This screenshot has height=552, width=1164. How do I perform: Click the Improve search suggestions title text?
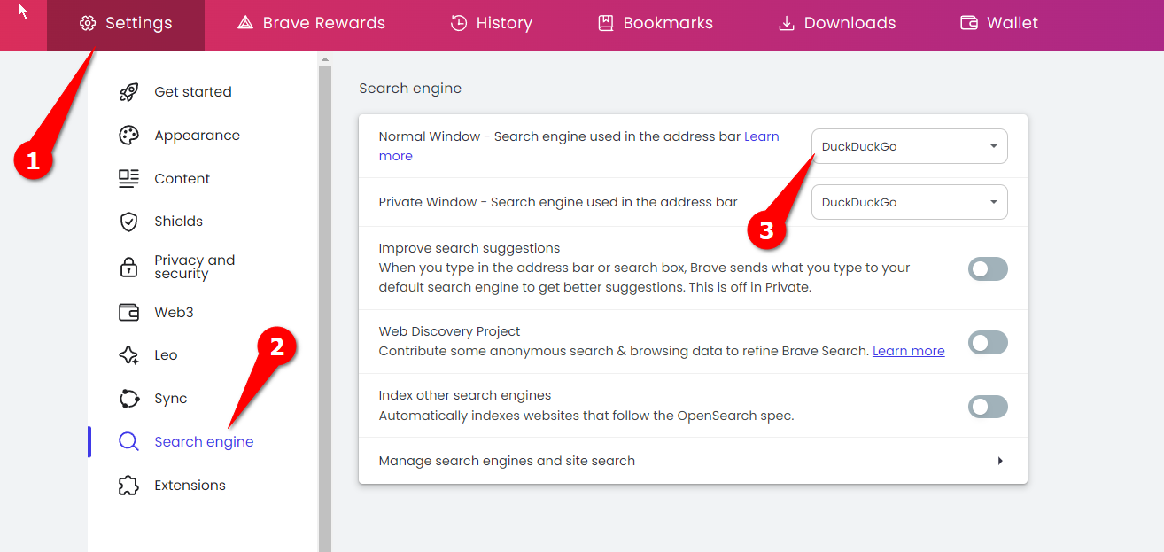[x=469, y=248]
